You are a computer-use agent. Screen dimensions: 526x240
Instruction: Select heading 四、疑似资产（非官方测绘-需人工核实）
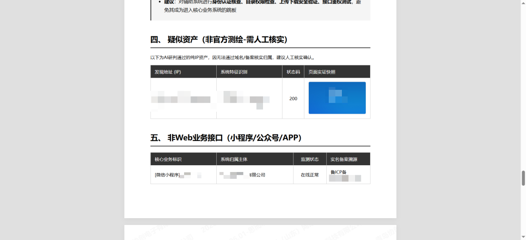[219, 39]
